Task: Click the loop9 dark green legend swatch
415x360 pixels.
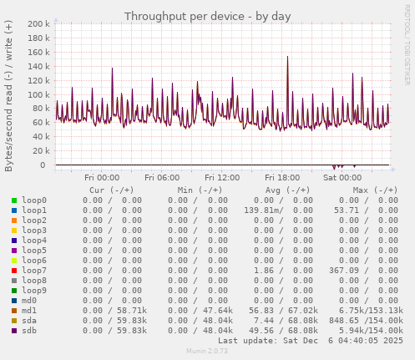Action: pos(14,291)
